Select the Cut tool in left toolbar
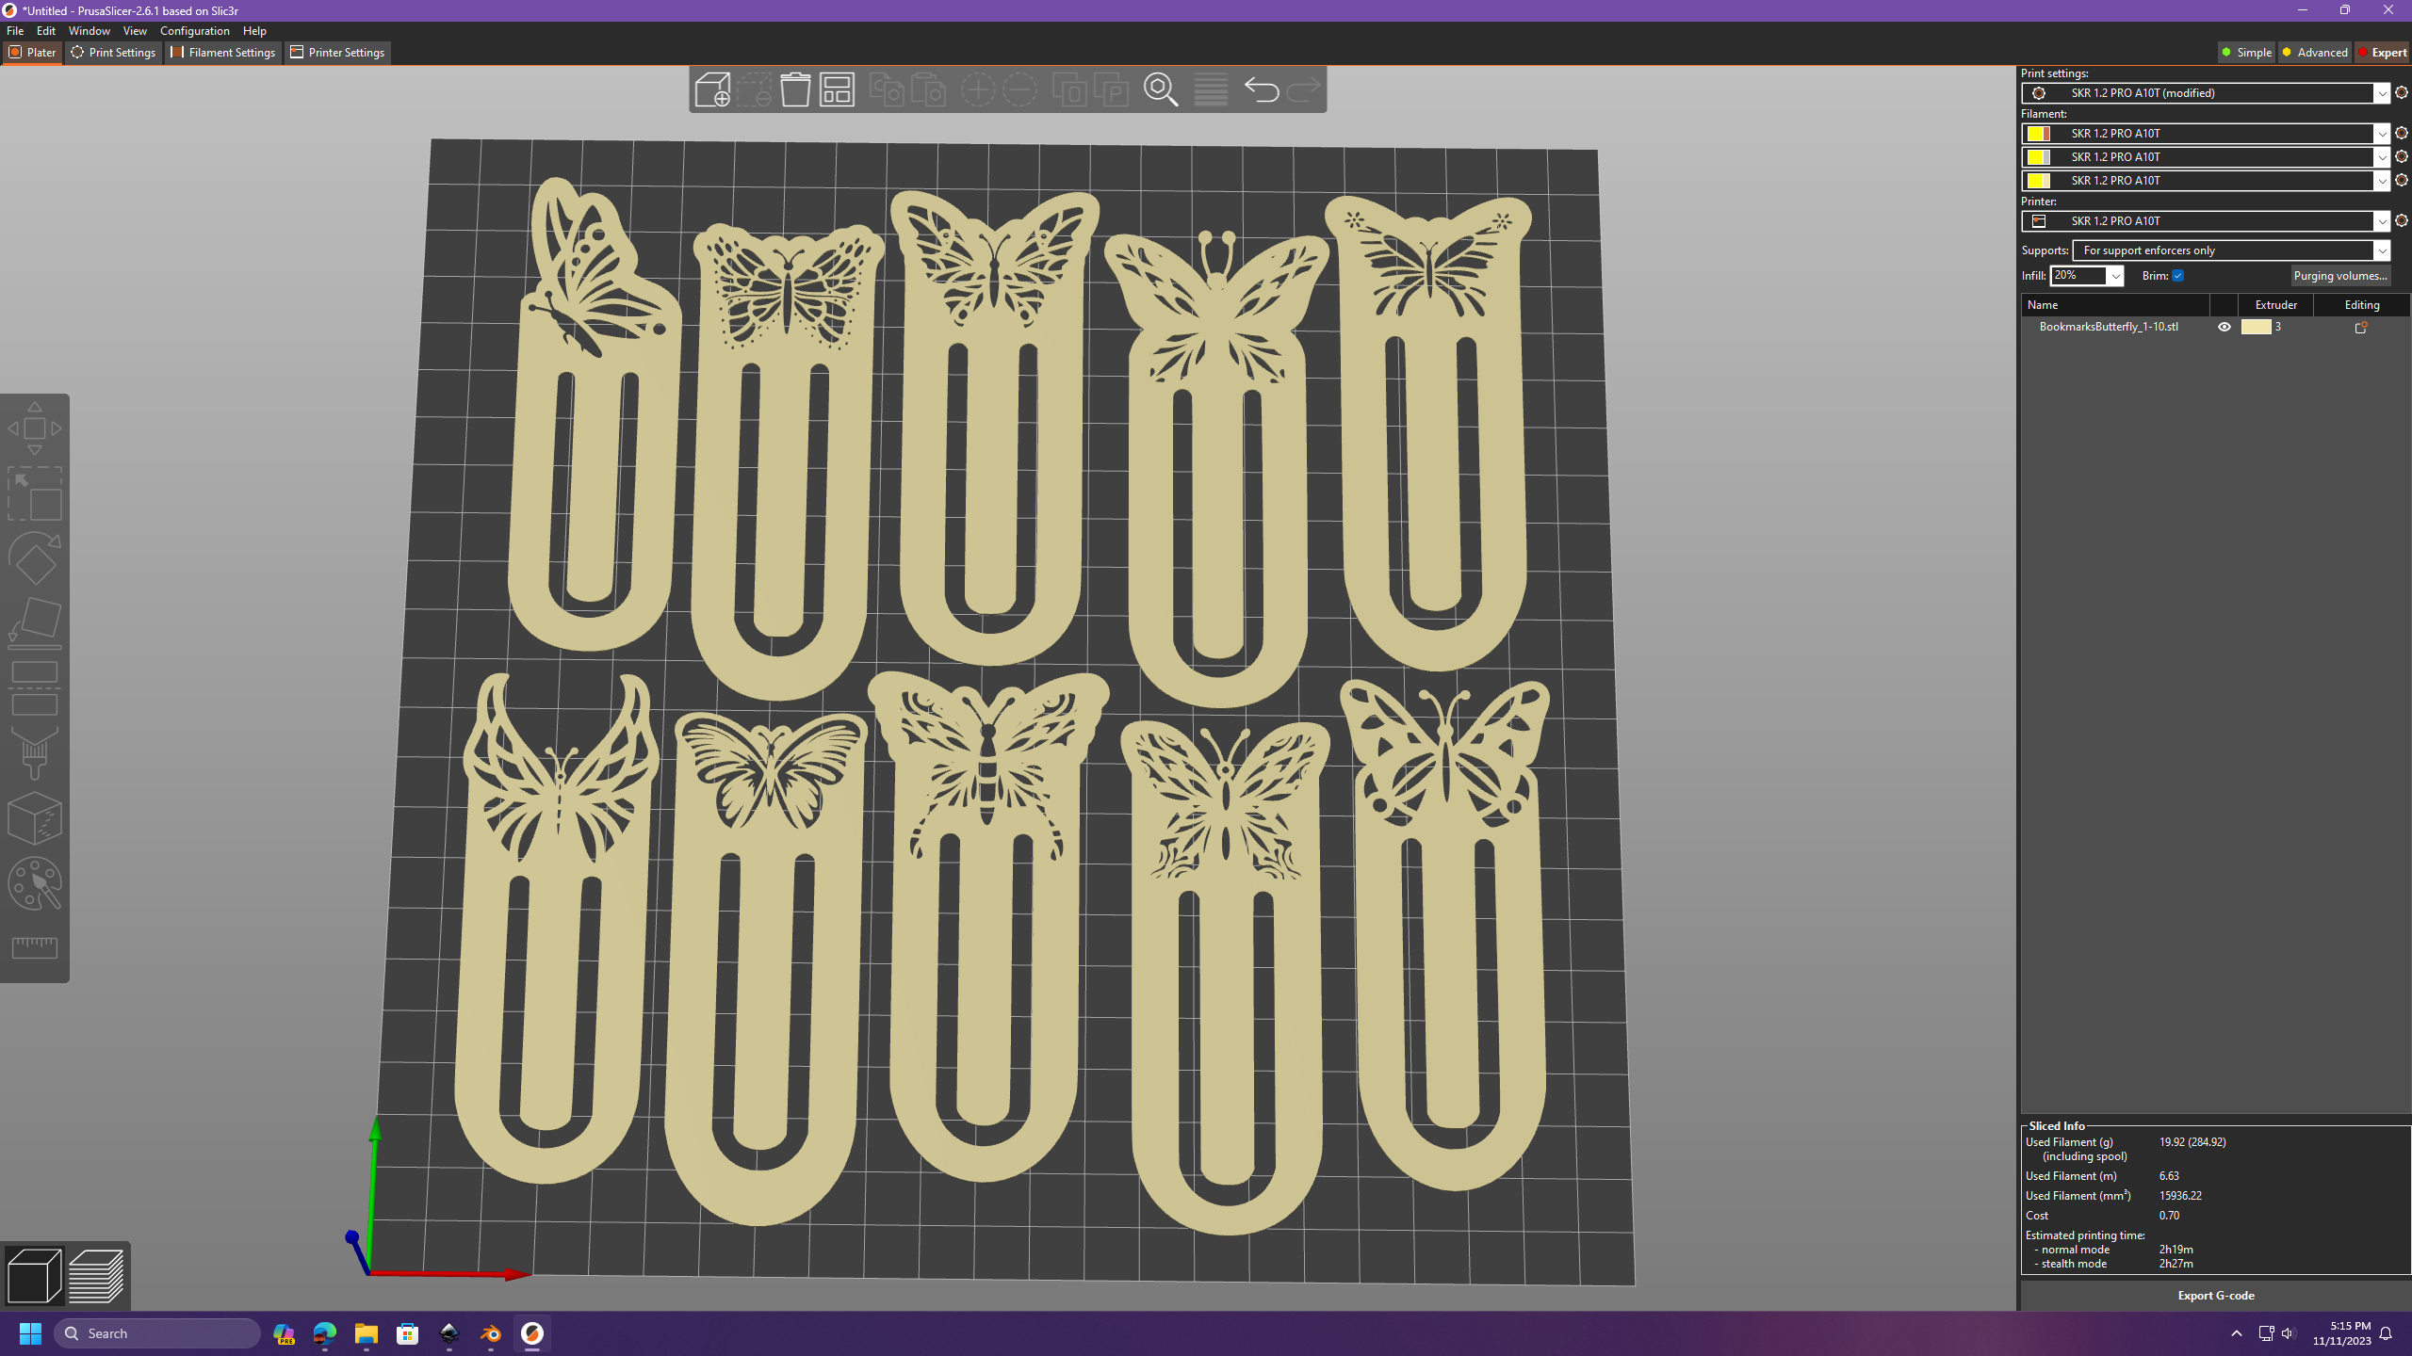This screenshot has height=1356, width=2412. tap(35, 688)
